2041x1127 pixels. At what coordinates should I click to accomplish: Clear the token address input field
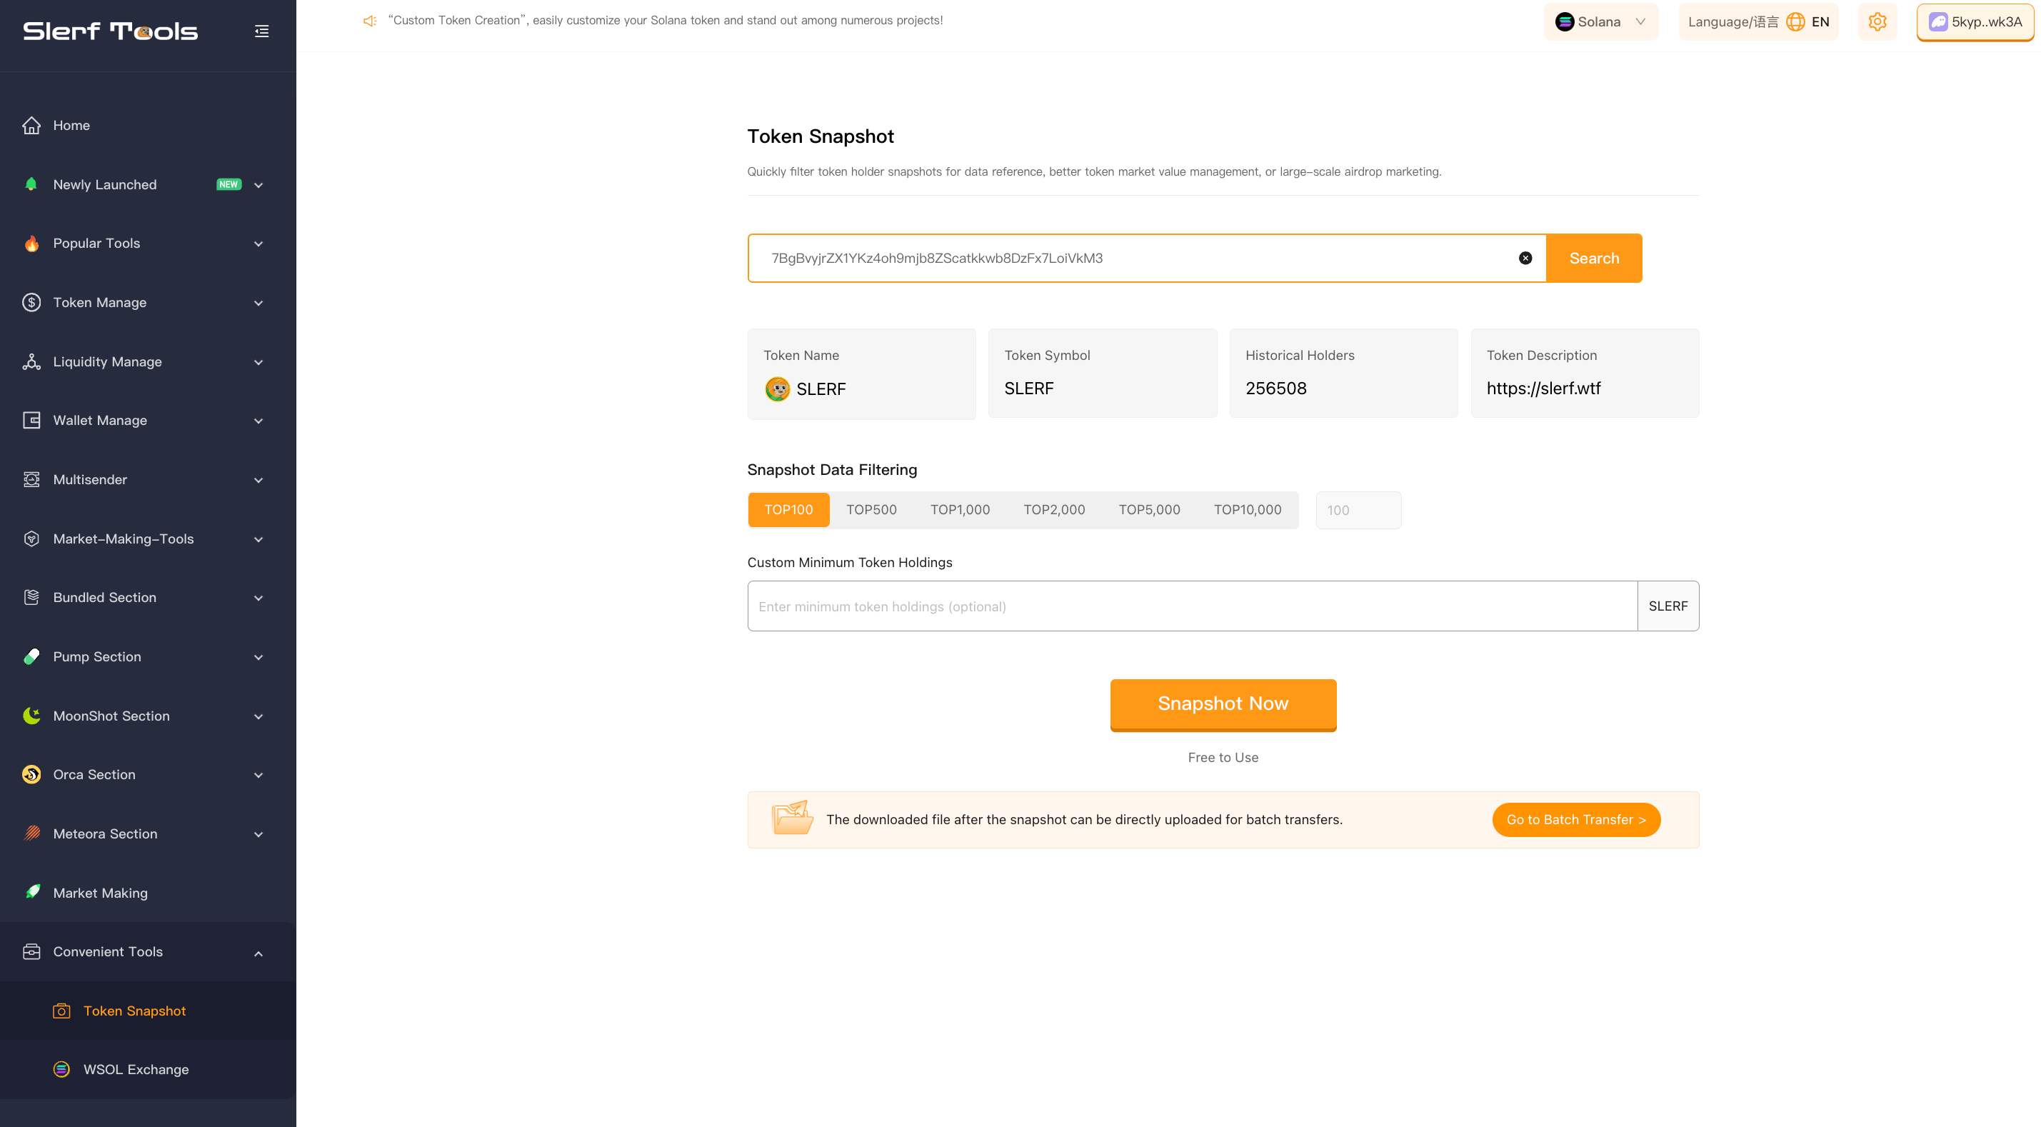(x=1525, y=258)
